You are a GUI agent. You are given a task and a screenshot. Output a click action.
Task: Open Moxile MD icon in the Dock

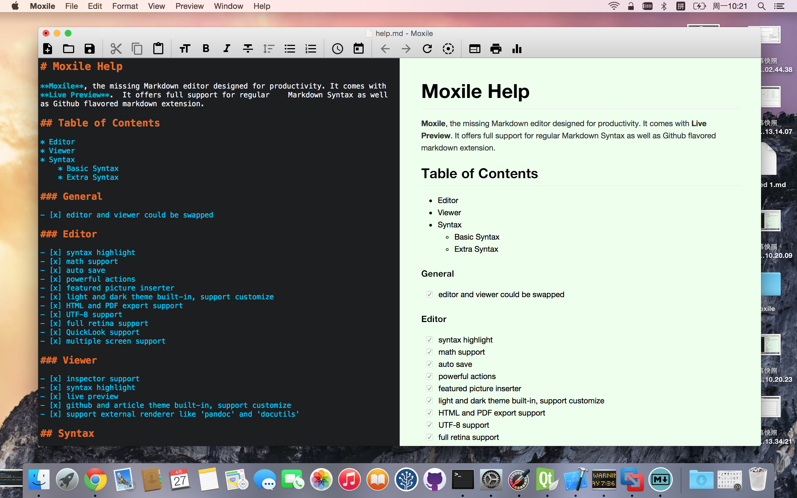click(660, 479)
